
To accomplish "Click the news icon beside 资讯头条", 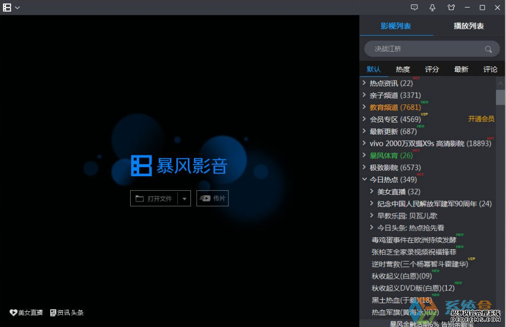I will pos(53,312).
